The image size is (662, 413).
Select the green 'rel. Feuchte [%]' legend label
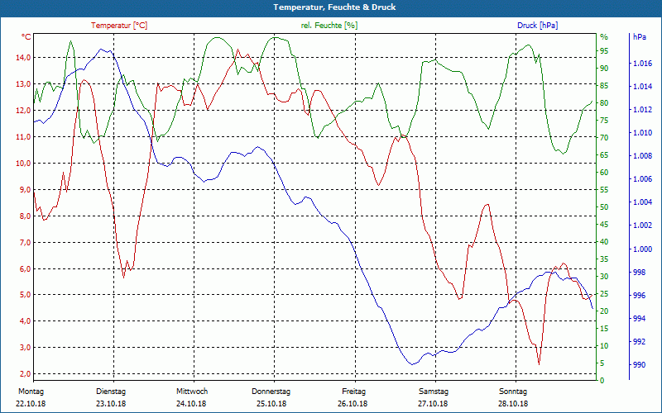[329, 26]
